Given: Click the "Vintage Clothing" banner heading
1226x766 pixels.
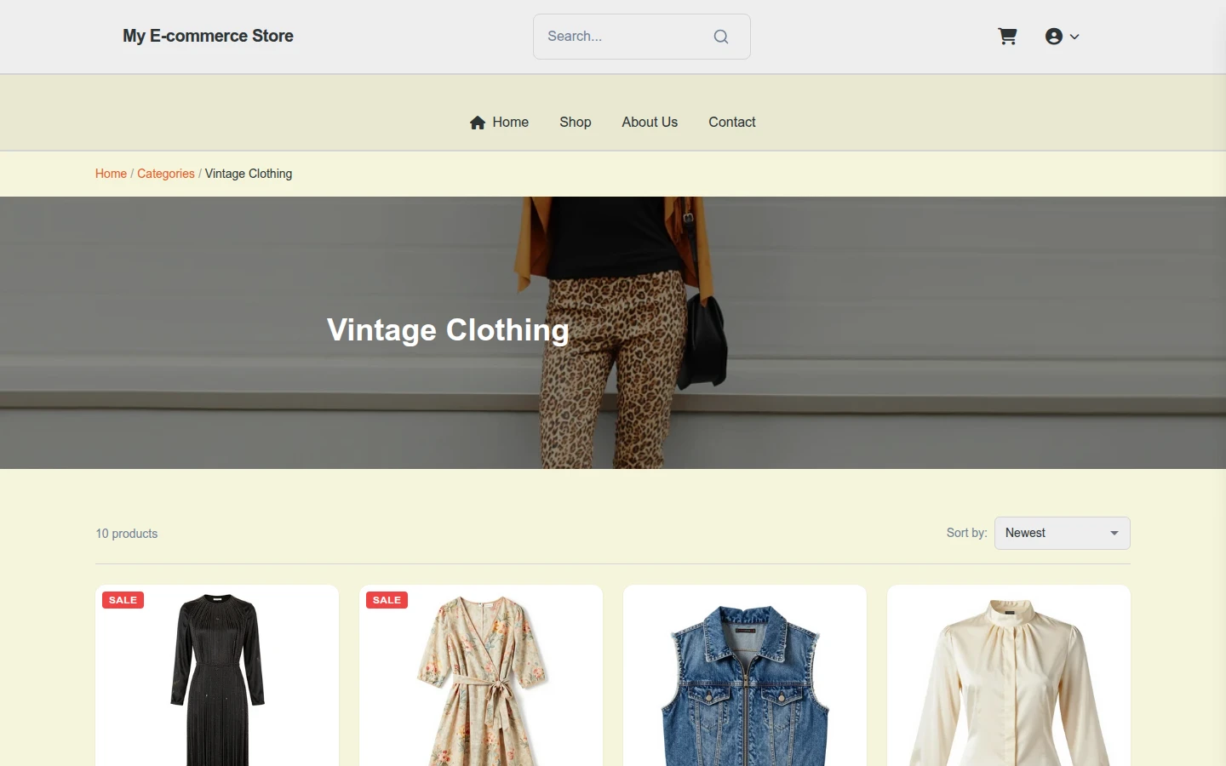Looking at the screenshot, I should [448, 330].
